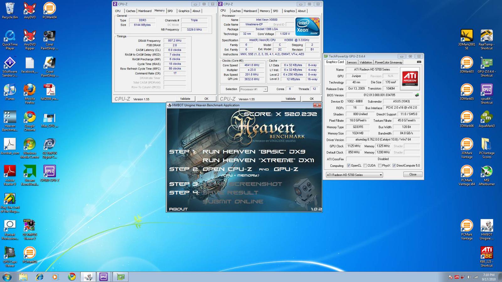Image resolution: width=502 pixels, height=282 pixels.
Task: Switch to Sensors tab in GPU-Z
Action: 351,62
